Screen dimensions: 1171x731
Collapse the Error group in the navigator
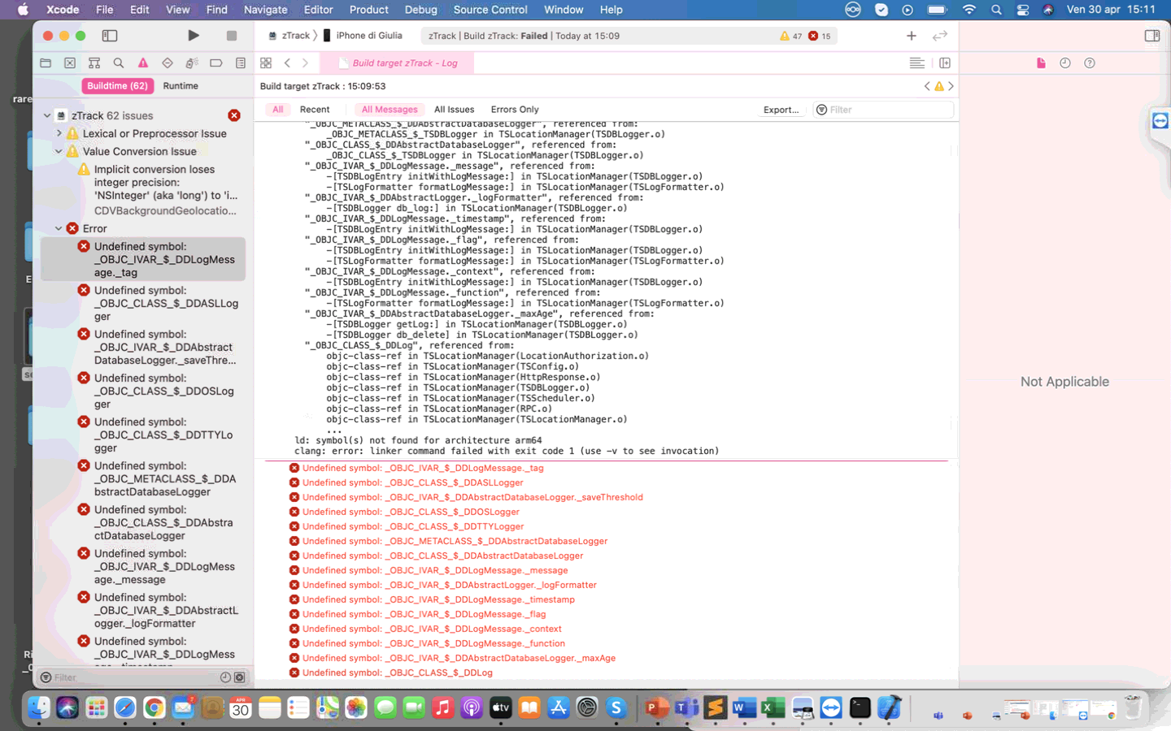pos(58,228)
